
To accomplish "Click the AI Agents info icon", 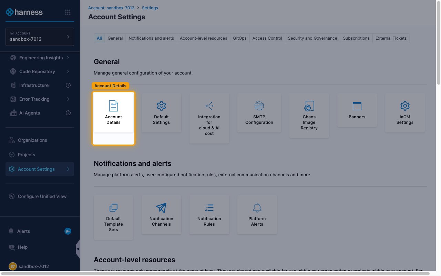I will coord(68,113).
